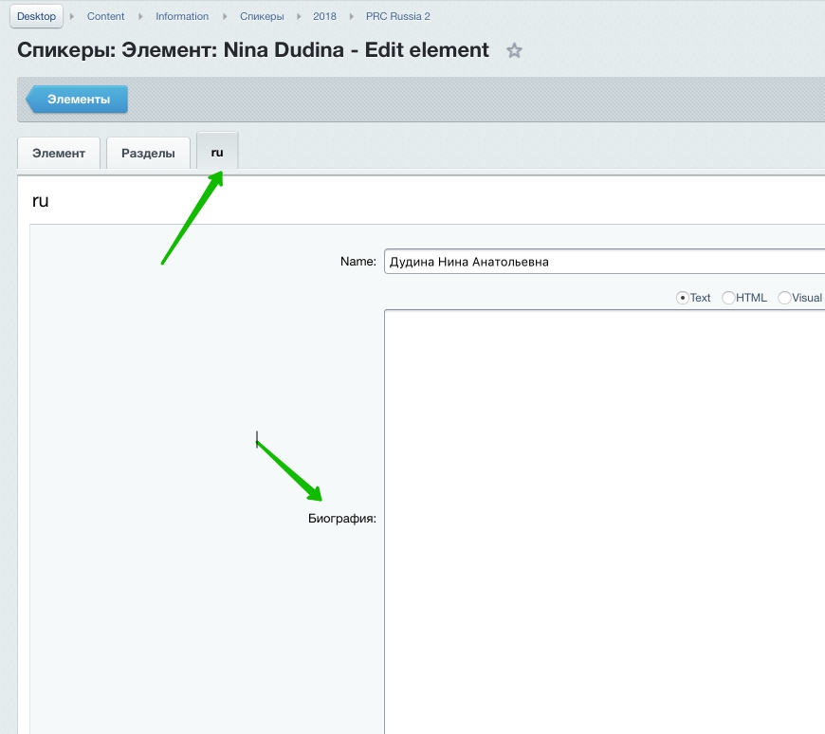Viewport: 825px width, 734px height.
Task: Click into the Name input field
Action: pos(603,263)
